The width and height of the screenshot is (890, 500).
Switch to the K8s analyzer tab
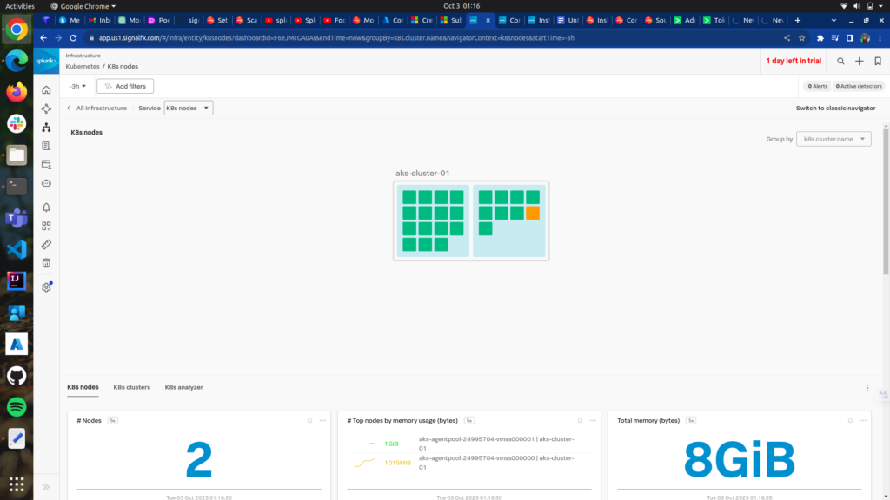pyautogui.click(x=183, y=387)
